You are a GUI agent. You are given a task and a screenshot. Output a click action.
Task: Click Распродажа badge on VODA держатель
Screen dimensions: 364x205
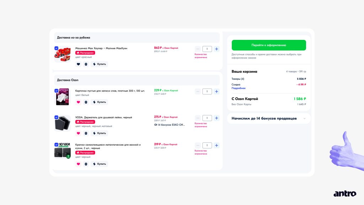tap(85, 122)
